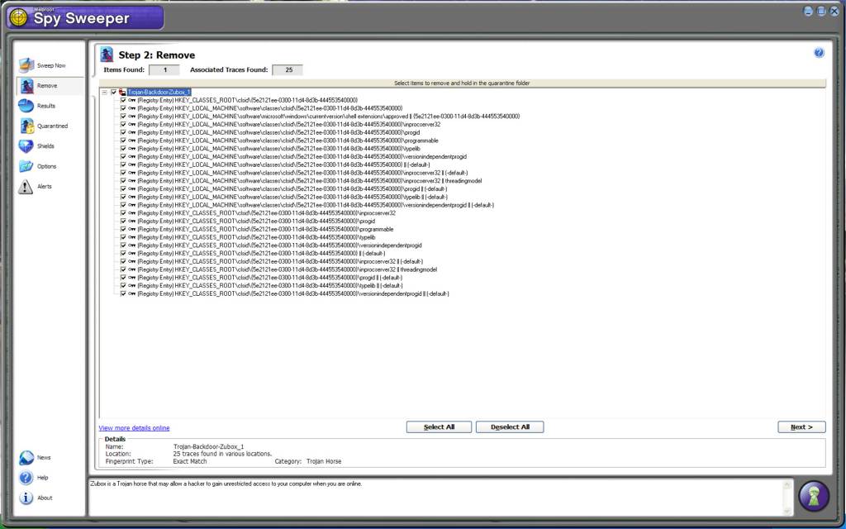The image size is (846, 529).
Task: Select HKEY_CLASSES_ROOT \inprocserver32 || (-default-) row text
Action: point(280,261)
